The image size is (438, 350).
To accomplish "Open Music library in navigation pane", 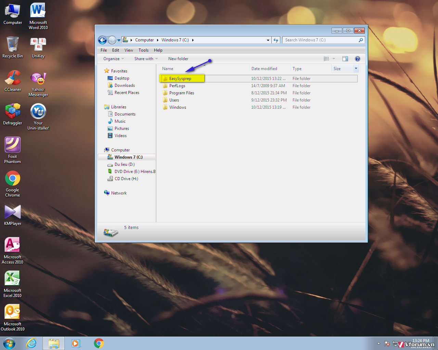I will click(x=117, y=121).
